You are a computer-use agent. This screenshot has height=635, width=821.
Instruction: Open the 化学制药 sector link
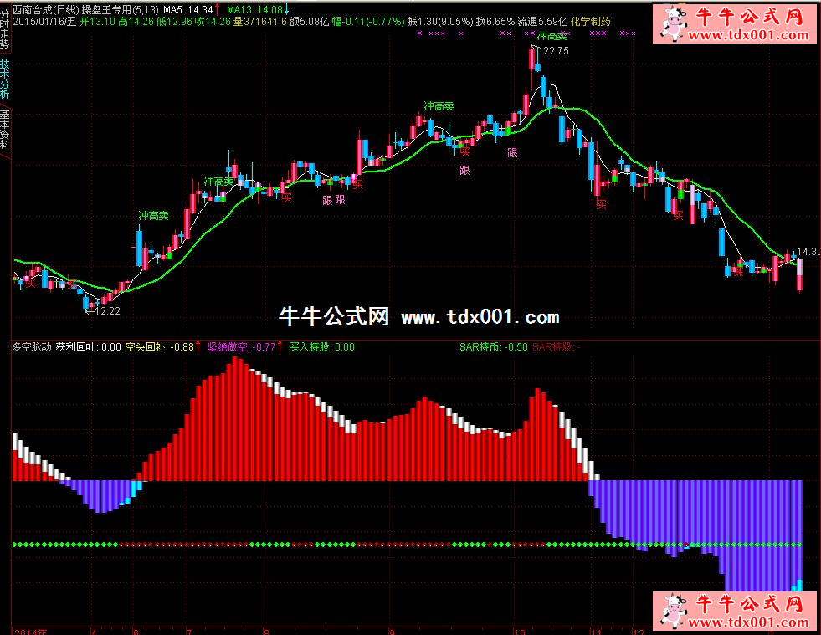[x=592, y=20]
